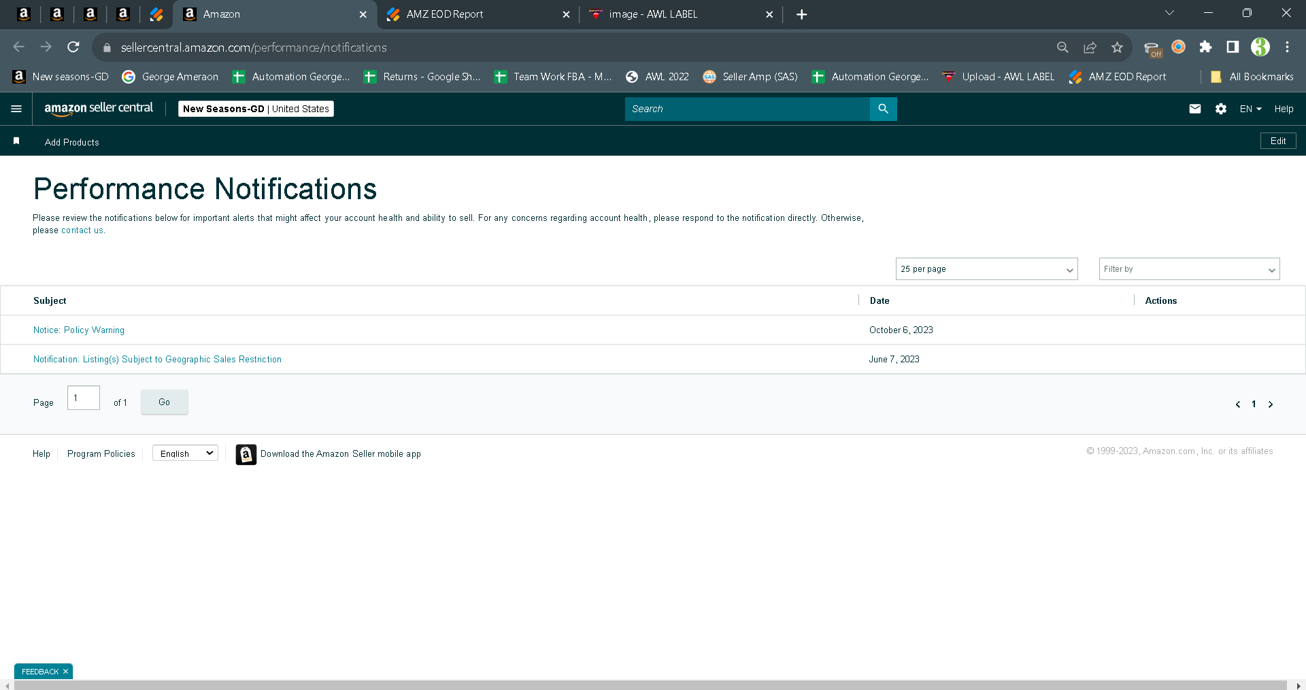Close the FEEDBACK tab with its X
This screenshot has width=1306, height=690.
[65, 672]
